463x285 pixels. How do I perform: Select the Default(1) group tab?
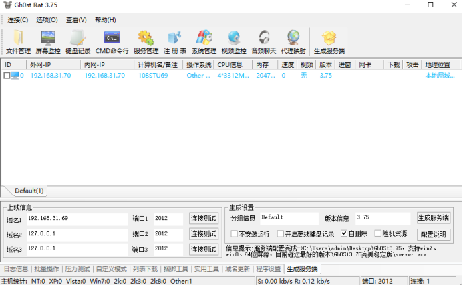click(29, 191)
